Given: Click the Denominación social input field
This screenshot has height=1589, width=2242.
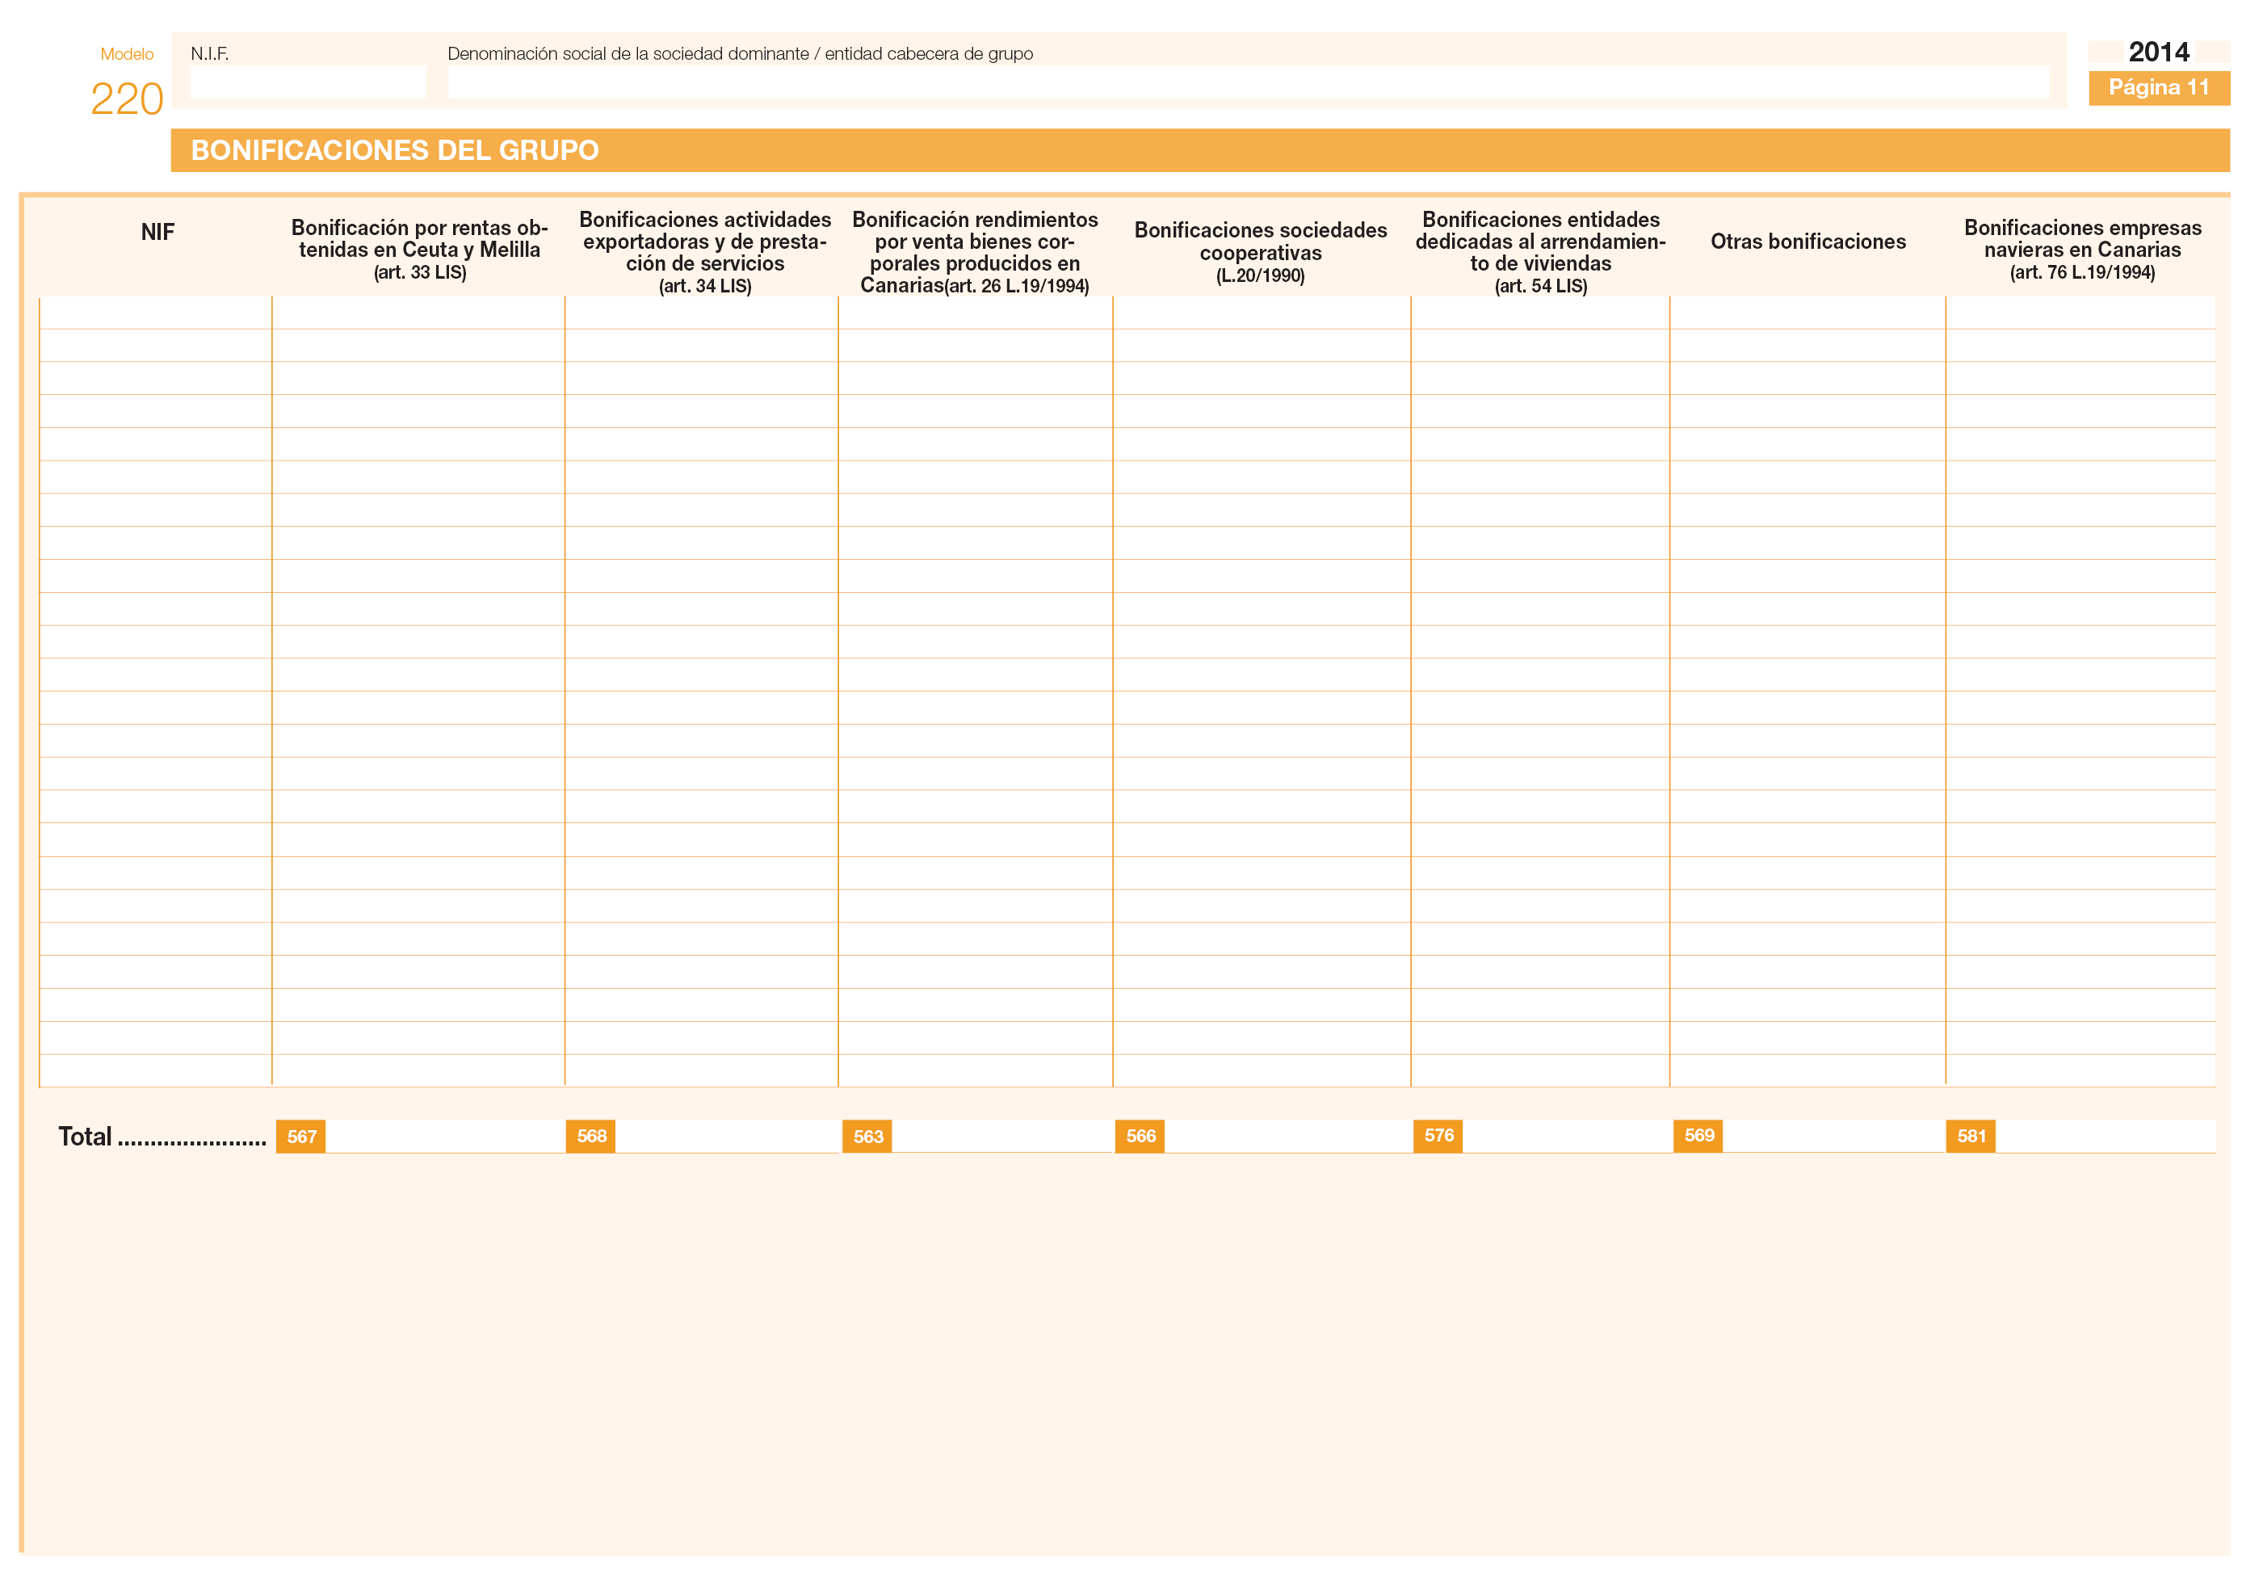Looking at the screenshot, I should pos(1249,82).
